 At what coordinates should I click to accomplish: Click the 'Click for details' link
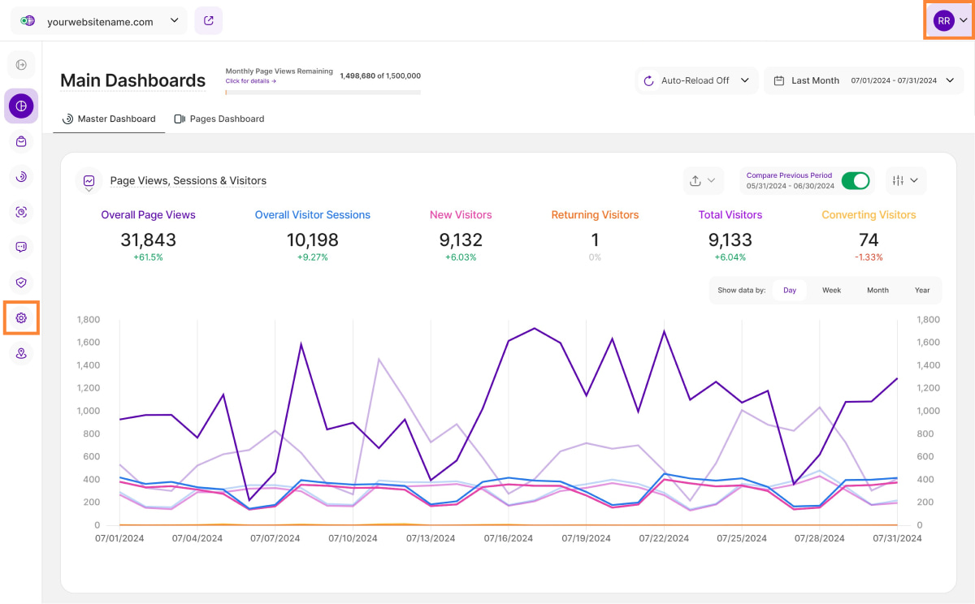[x=251, y=81]
